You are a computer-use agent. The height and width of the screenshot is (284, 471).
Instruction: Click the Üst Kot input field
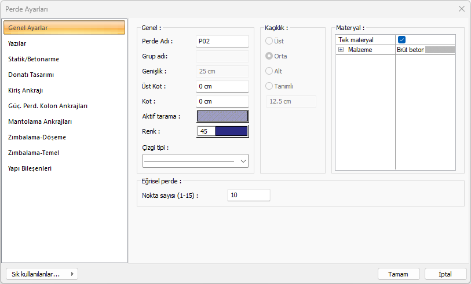[x=222, y=86]
